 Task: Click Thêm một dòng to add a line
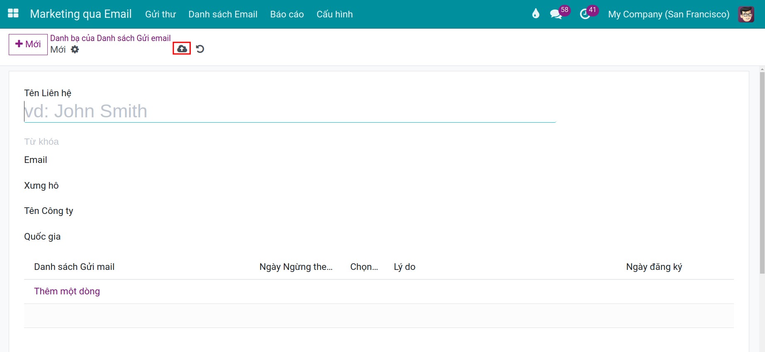click(67, 291)
